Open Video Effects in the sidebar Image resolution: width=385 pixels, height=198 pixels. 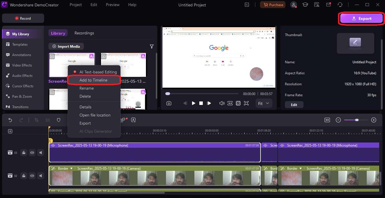click(x=22, y=65)
